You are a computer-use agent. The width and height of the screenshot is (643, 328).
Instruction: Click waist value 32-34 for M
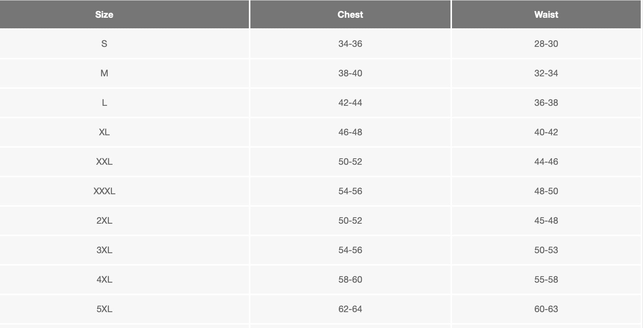[x=546, y=73]
